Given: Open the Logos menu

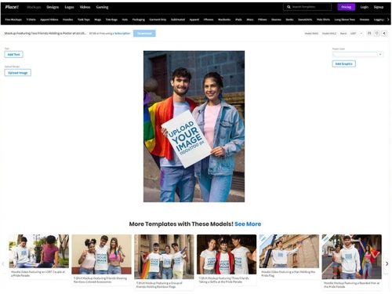Looking at the screenshot, I should [69, 7].
